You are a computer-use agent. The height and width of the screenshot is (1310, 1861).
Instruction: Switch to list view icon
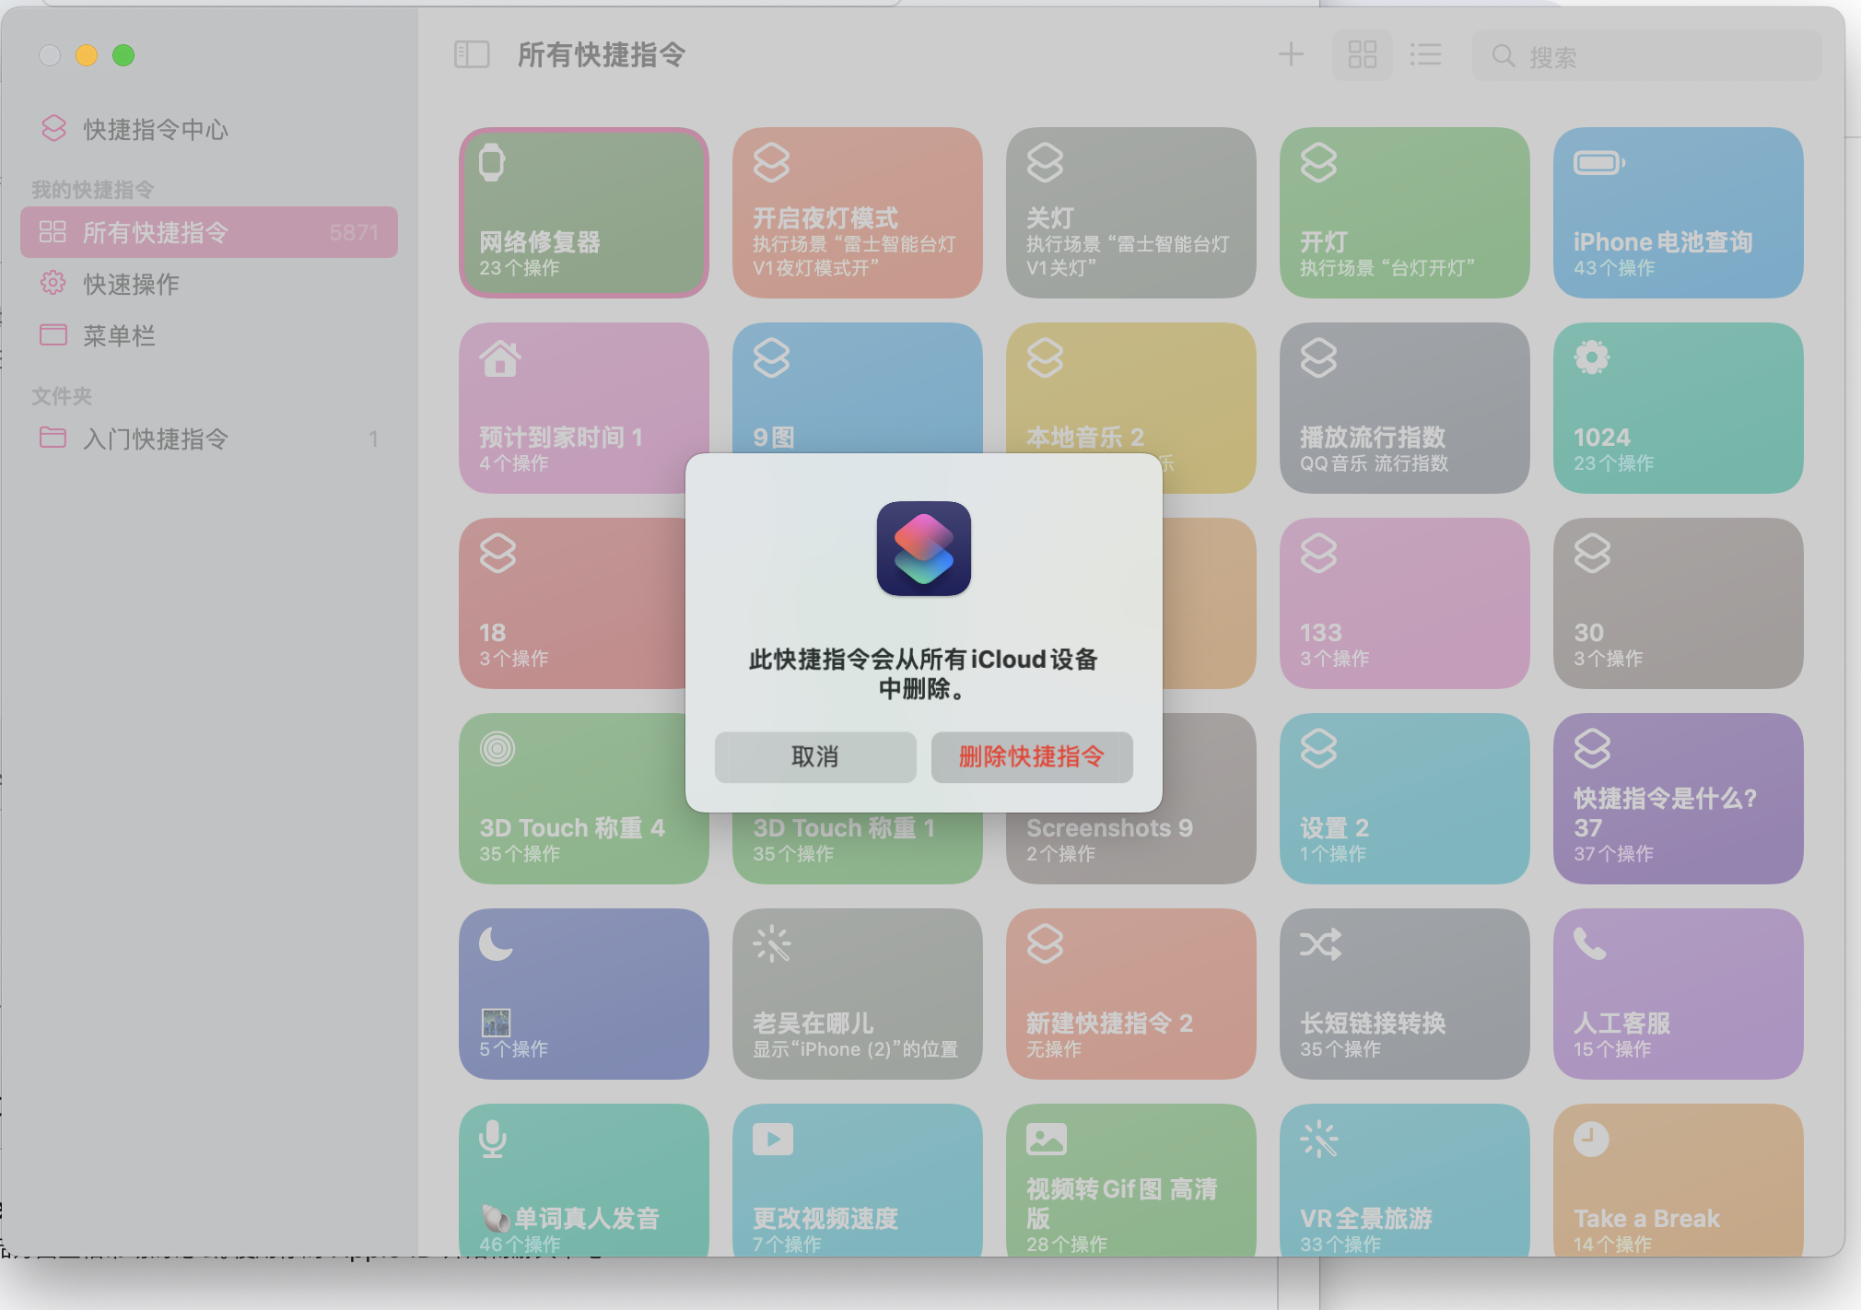[x=1425, y=54]
